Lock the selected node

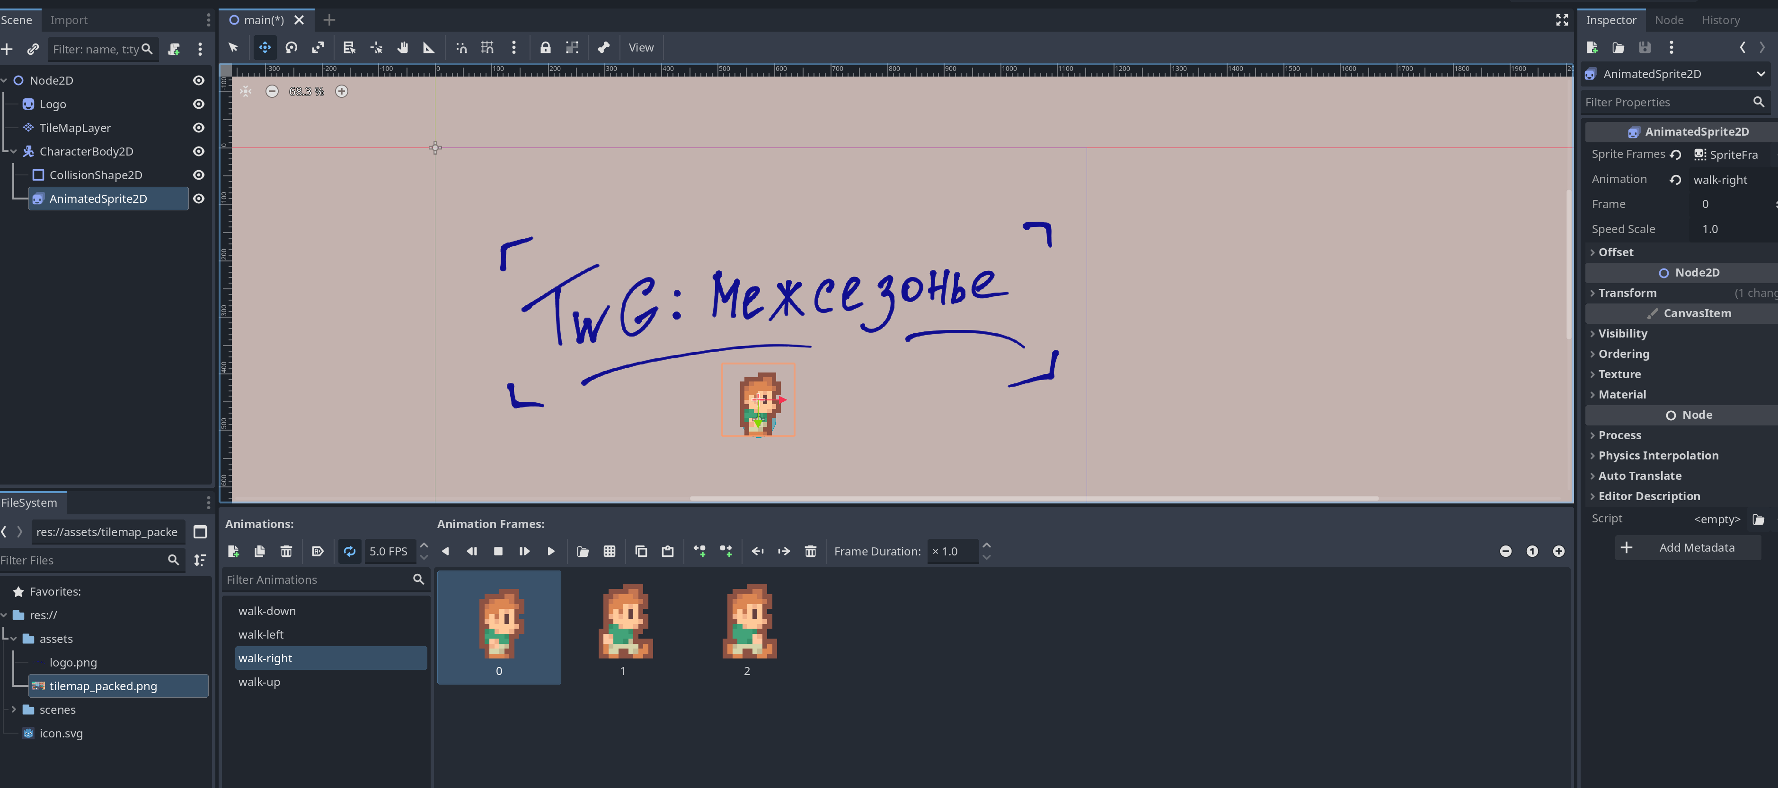[545, 48]
